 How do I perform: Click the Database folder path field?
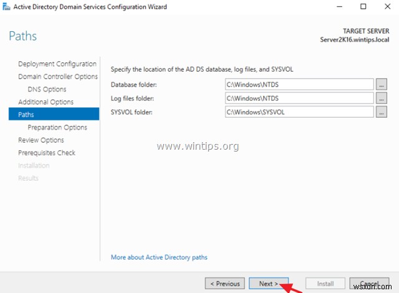pyautogui.click(x=299, y=84)
